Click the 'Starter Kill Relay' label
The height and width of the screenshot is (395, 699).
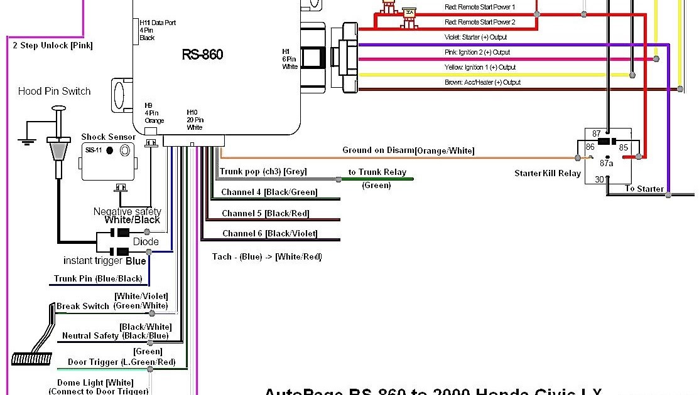548,174
